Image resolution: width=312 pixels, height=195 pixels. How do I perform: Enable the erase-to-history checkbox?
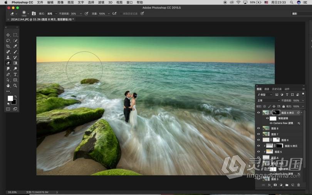(x=121, y=14)
